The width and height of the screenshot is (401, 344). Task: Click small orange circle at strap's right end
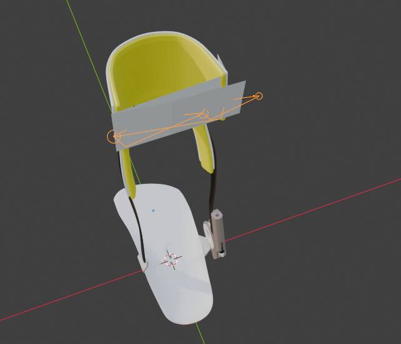pos(259,96)
